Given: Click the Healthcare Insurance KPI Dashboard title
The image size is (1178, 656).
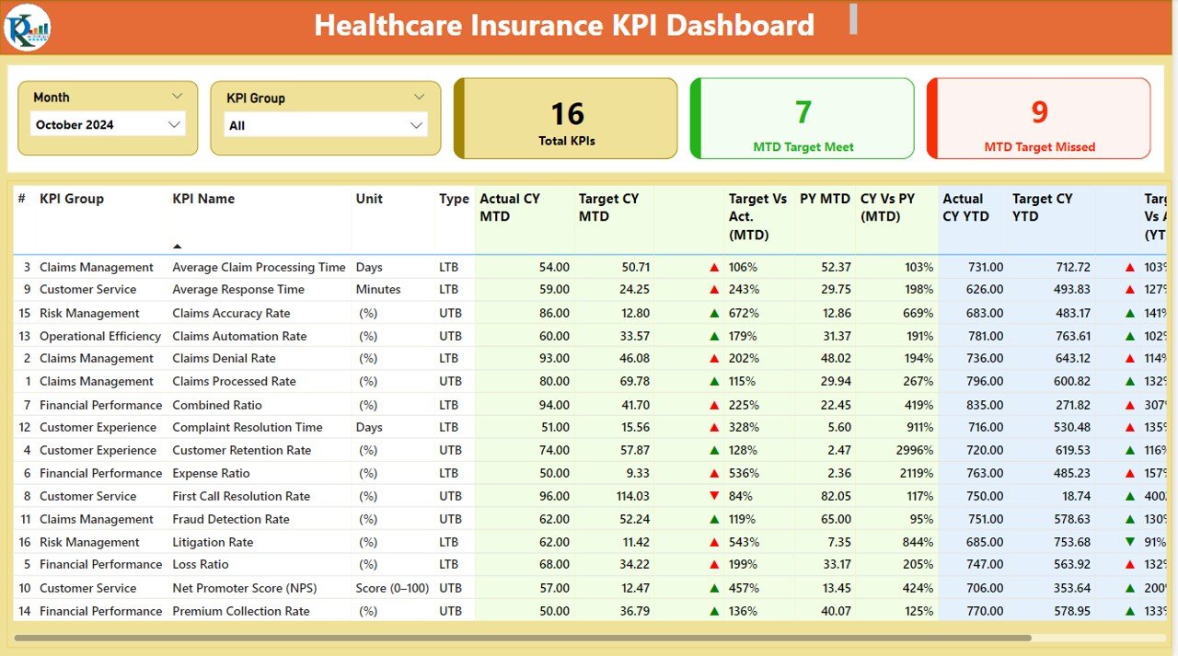Looking at the screenshot, I should [x=564, y=25].
